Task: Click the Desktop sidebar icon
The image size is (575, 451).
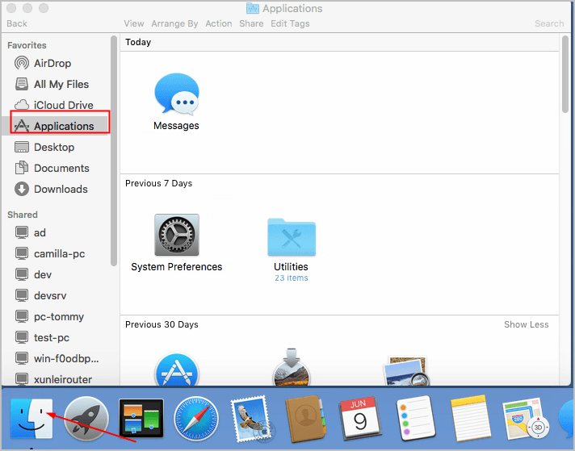Action: coord(22,147)
